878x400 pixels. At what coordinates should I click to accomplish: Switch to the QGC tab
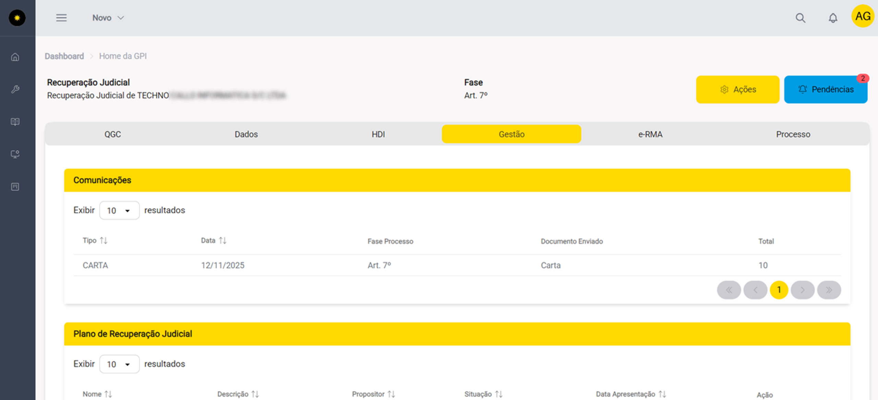point(113,134)
